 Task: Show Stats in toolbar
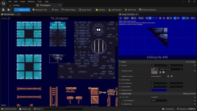(x=55, y=10)
